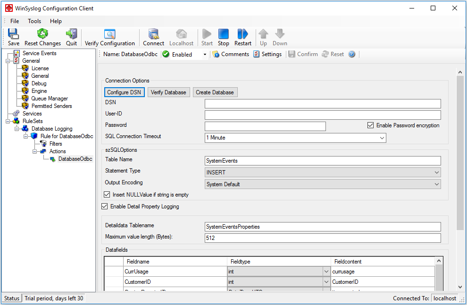Collapse the Actions tree node
This screenshot has height=305, width=467.
coord(34,151)
